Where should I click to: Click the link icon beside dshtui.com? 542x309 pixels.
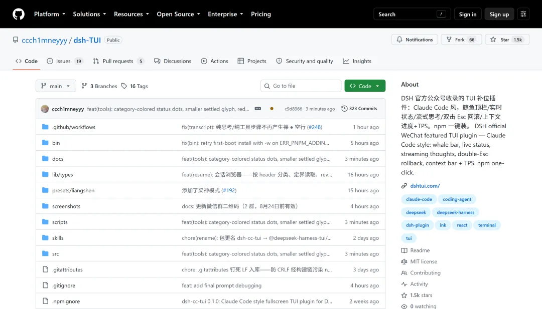click(x=404, y=186)
